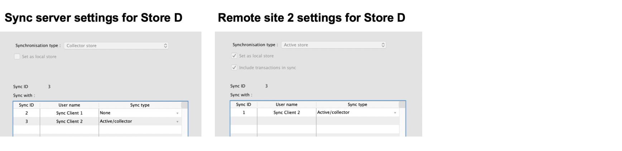Viewport: 622px width, 151px height.
Task: Expand Active/collector dropdown in Remote site 2 table
Action: click(395, 113)
